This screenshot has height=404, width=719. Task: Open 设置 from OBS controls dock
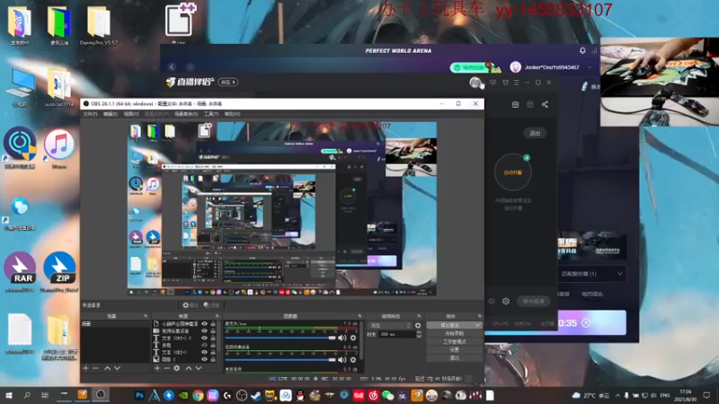(454, 349)
